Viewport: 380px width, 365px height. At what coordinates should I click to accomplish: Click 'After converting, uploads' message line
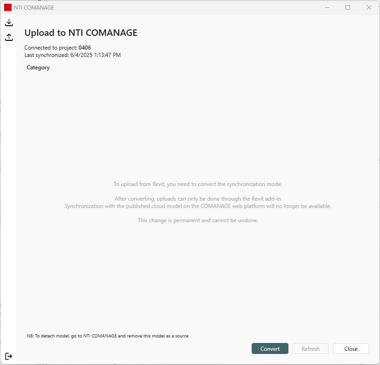point(198,199)
